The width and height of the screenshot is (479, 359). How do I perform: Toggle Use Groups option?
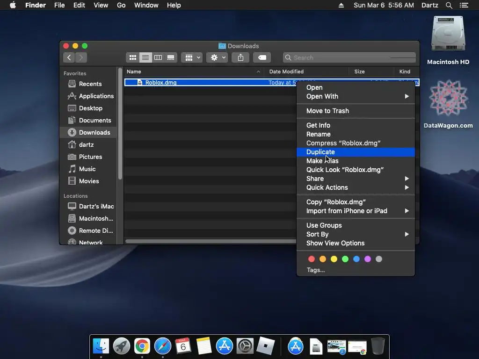tap(356, 225)
